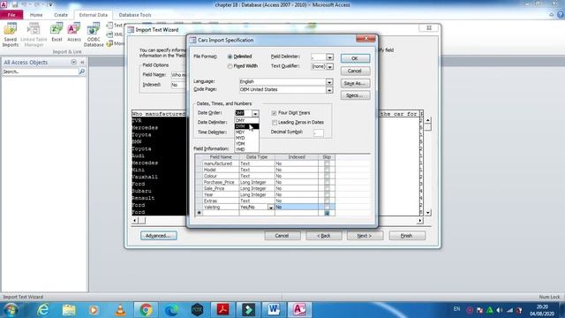565x318 pixels.
Task: Click the navigation pane Search box
Action: tap(40, 72)
